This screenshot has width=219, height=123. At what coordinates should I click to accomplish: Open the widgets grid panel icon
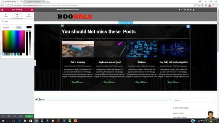(x=32, y=10)
